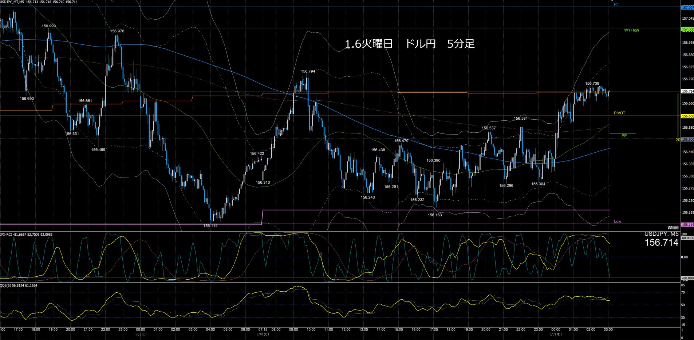Click the 156.794 swing high label

(x=308, y=71)
